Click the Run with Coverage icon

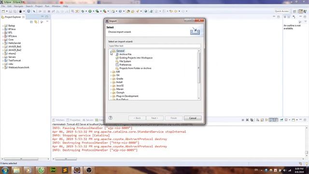click(98, 11)
